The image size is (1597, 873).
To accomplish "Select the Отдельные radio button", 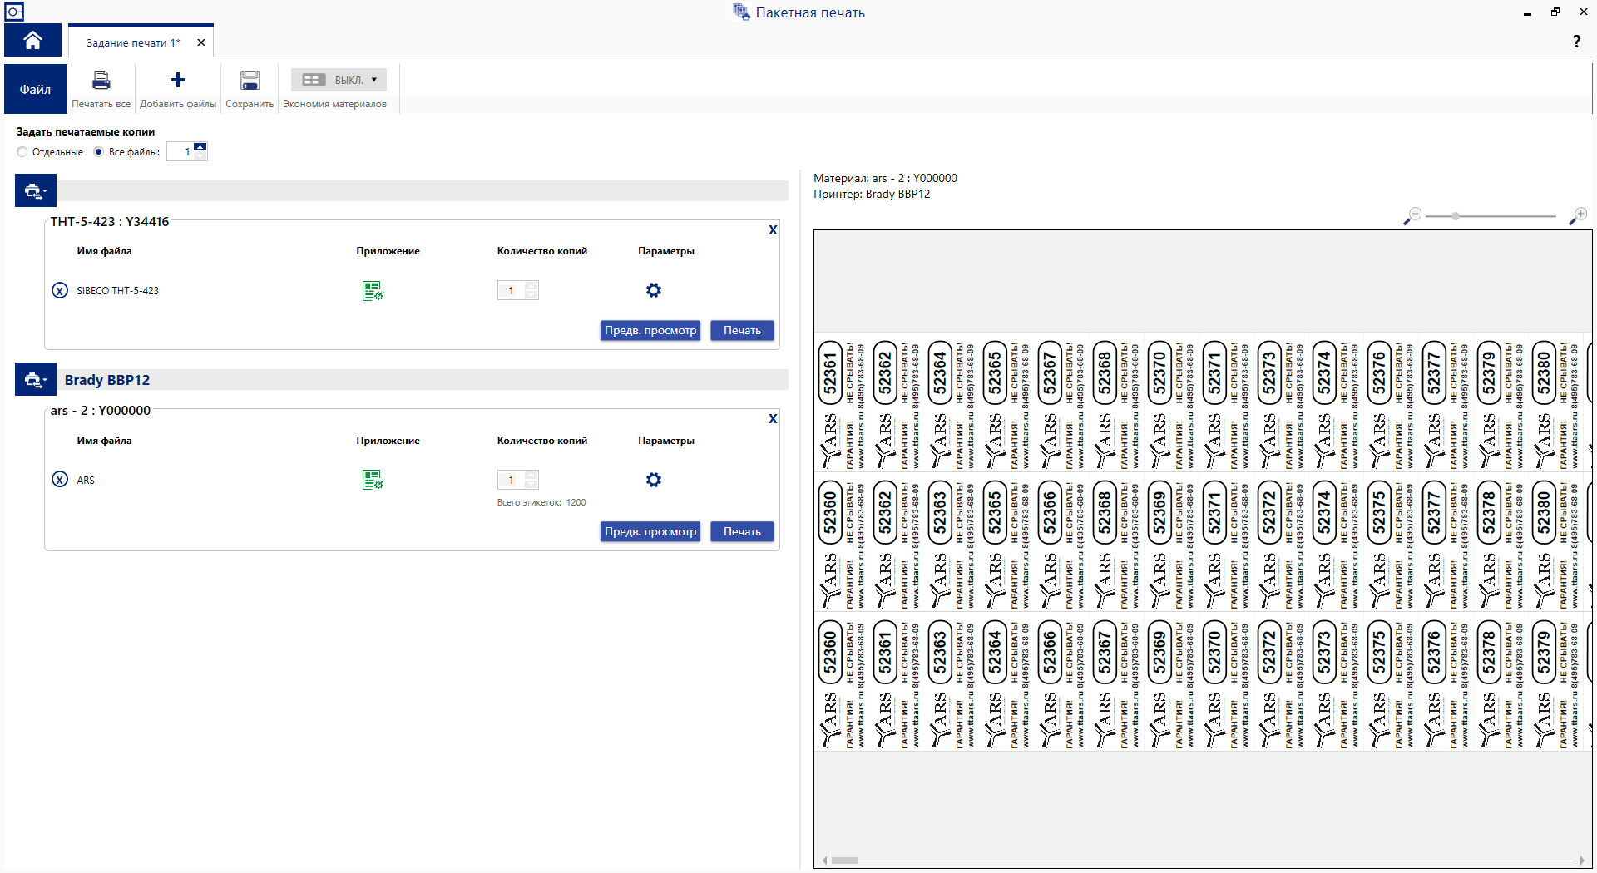I will coord(22,152).
